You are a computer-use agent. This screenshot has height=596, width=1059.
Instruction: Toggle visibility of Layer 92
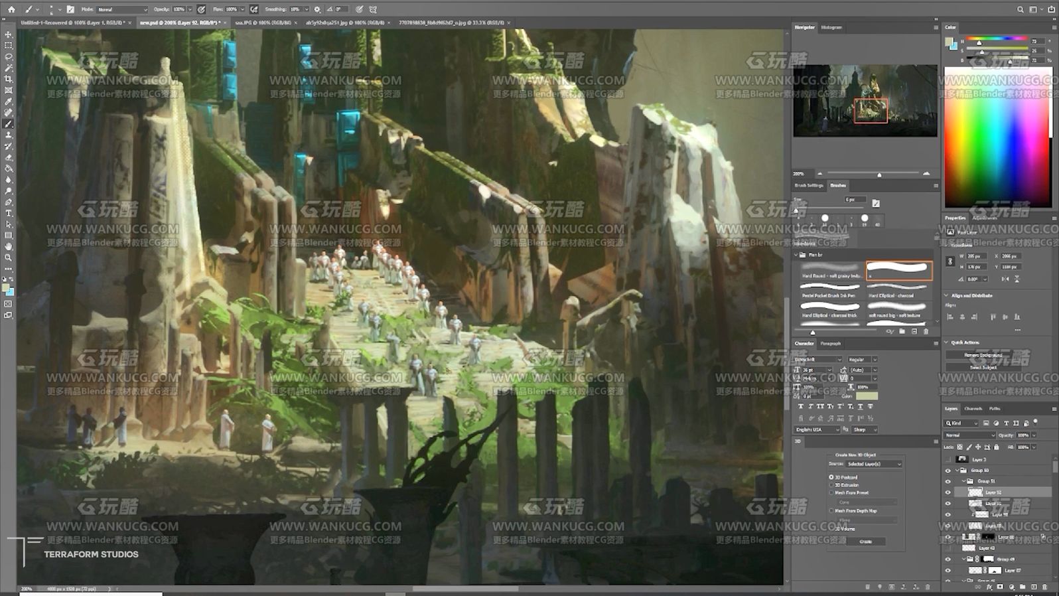click(x=948, y=492)
